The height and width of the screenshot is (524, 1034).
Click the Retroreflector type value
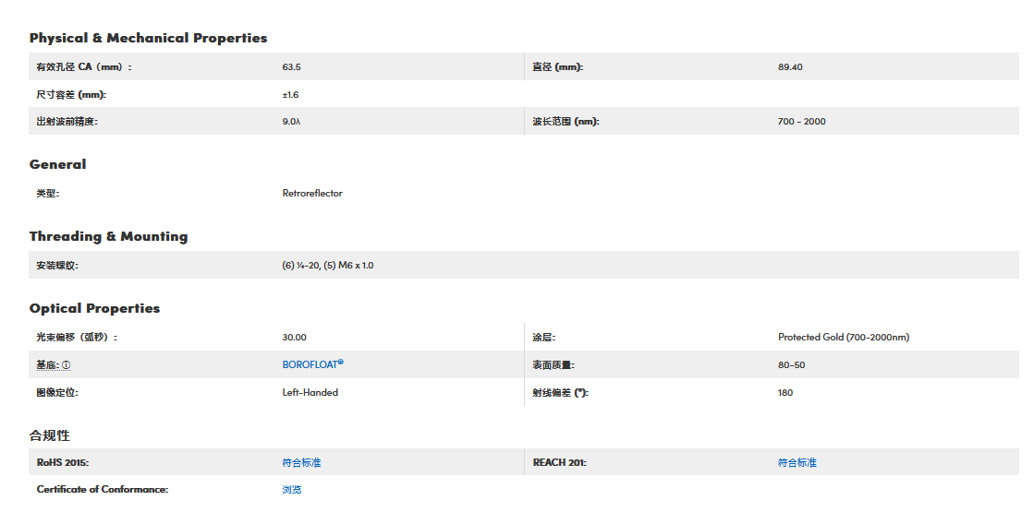pos(312,194)
